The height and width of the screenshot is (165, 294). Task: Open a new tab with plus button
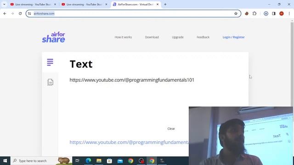(165, 4)
